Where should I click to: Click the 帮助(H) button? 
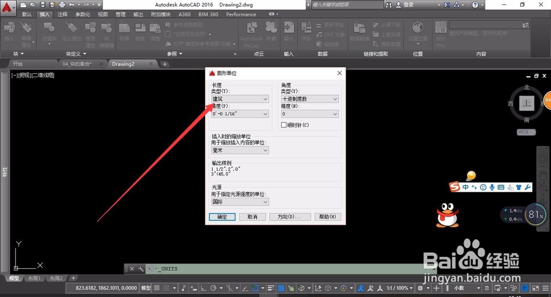click(327, 217)
